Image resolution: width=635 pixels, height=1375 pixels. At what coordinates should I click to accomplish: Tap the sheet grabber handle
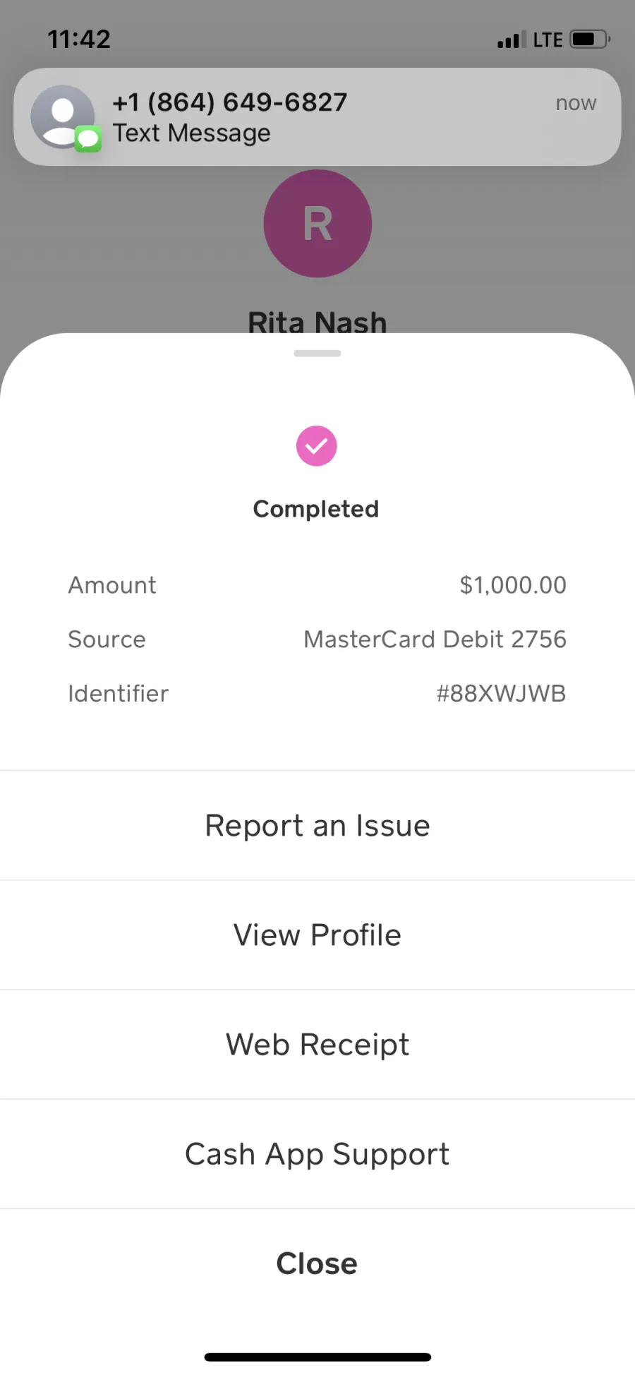point(317,354)
